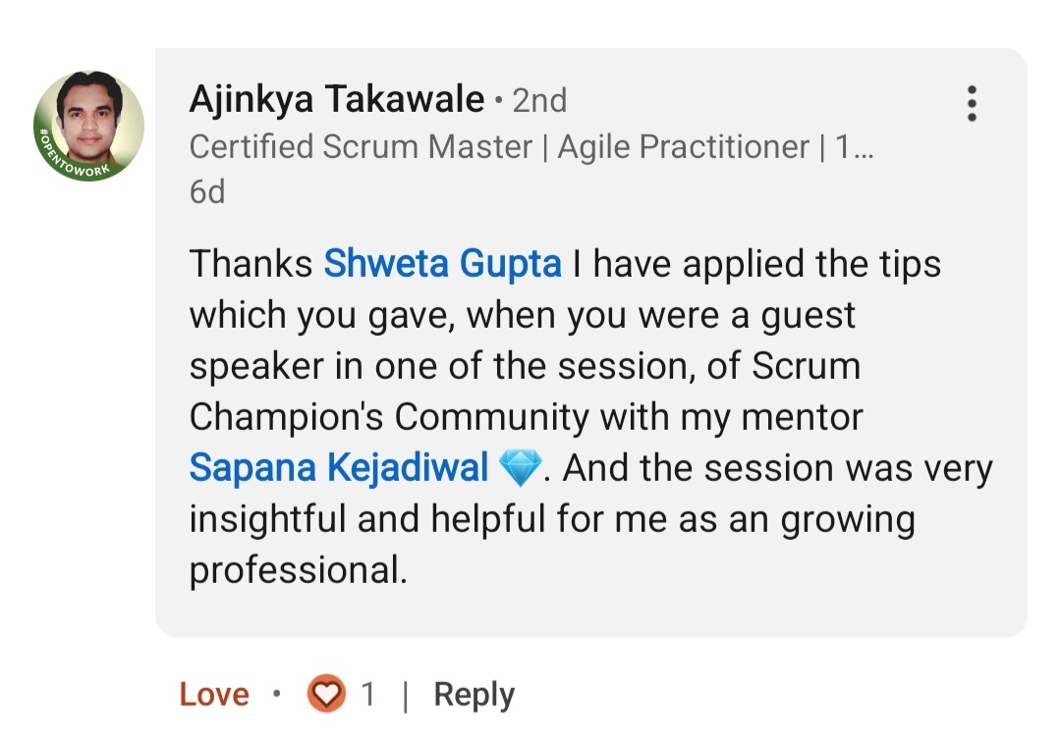The height and width of the screenshot is (741, 1061).
Task: Click the heart reaction icon
Action: [x=326, y=695]
